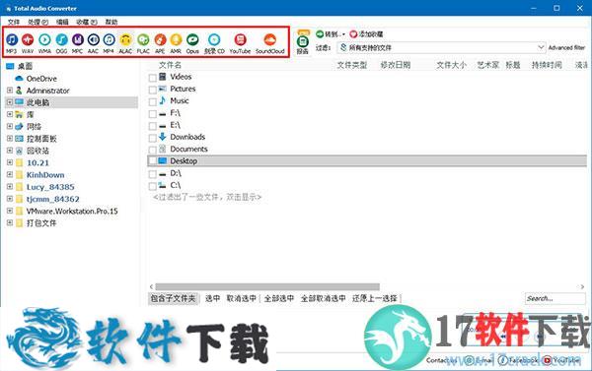Click the 选中 check button
This screenshot has width=592, height=371.
pos(212,299)
